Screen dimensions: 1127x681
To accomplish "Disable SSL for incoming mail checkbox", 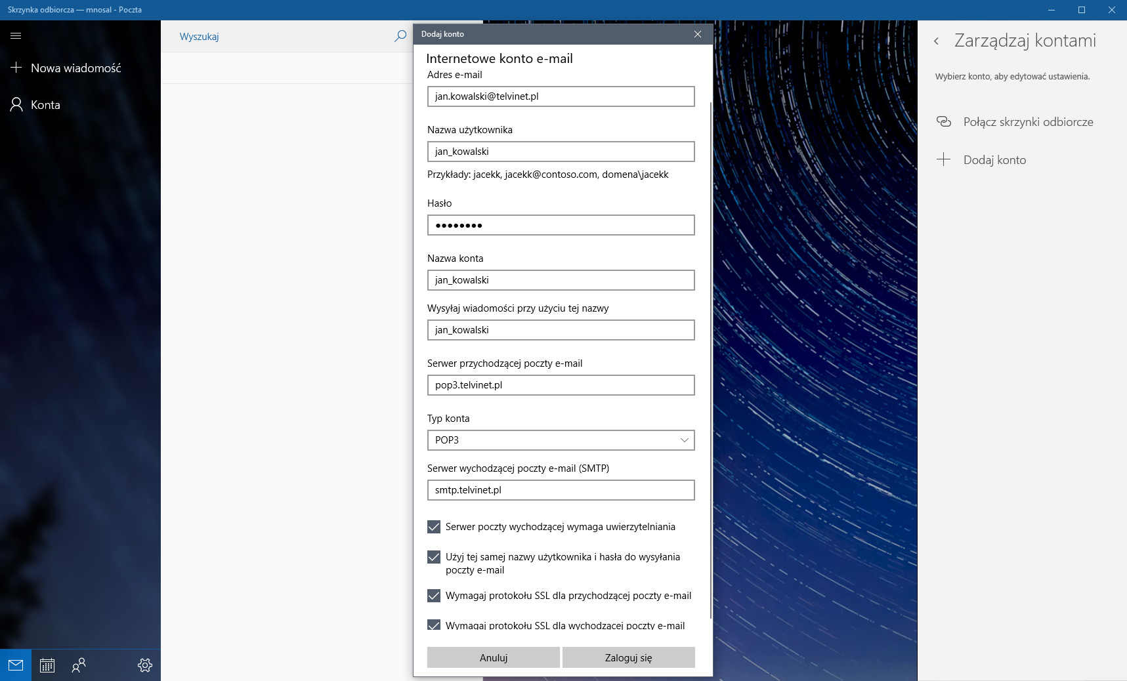I will click(x=434, y=596).
